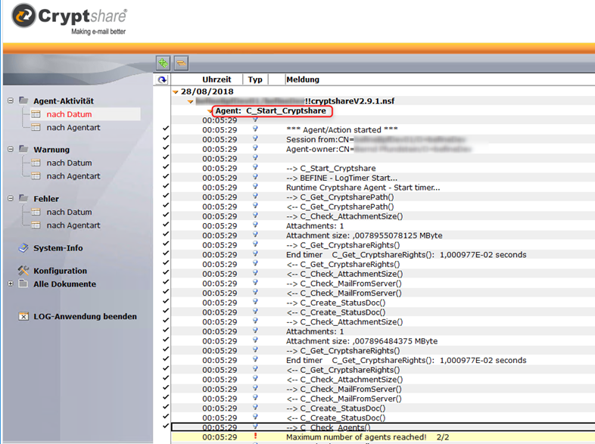Click the refresh icon in the view header
Image resolution: width=595 pixels, height=444 pixels.
pyautogui.click(x=162, y=79)
